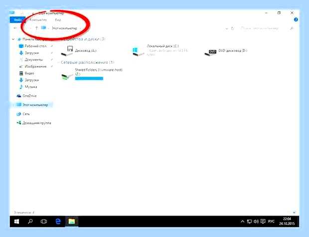The image size is (309, 237).
Task: Refresh the current folder view
Action: 233,28
